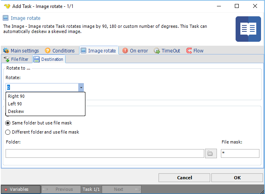Viewport: 265px width, 194px height.
Task: Click the Conditions question mark icon
Action: point(48,51)
